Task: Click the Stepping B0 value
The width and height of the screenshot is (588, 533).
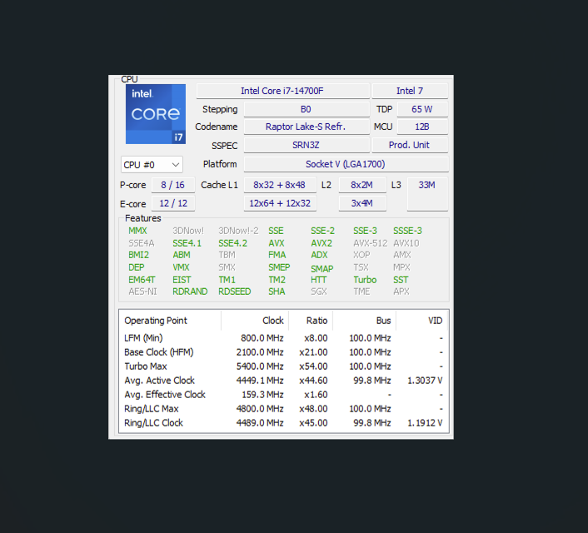Action: click(306, 109)
